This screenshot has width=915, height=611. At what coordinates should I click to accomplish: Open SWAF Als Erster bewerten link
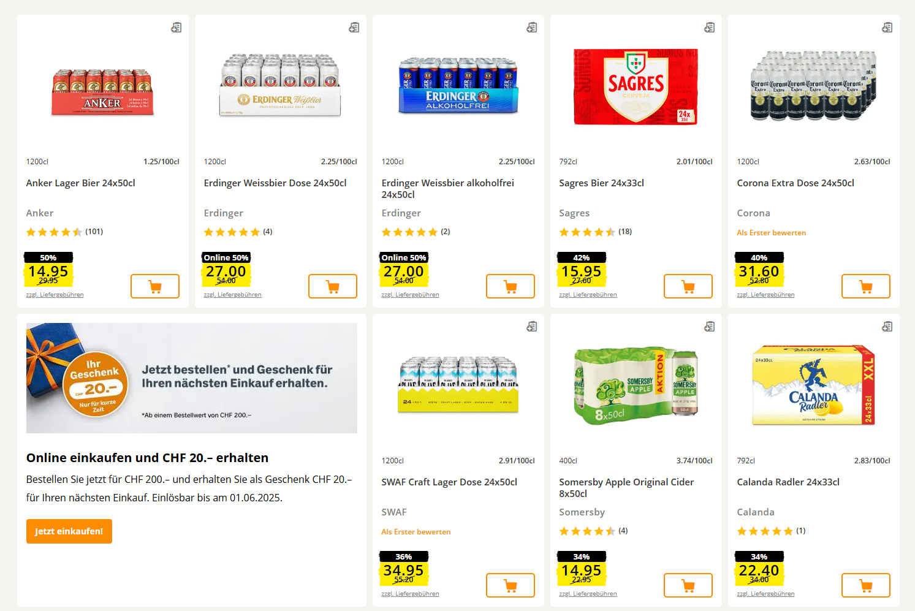(416, 532)
